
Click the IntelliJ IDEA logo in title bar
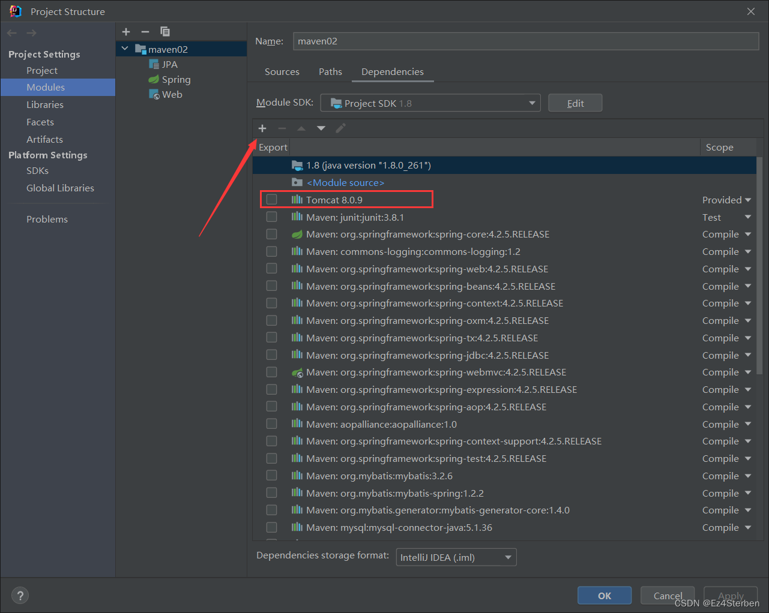point(16,11)
